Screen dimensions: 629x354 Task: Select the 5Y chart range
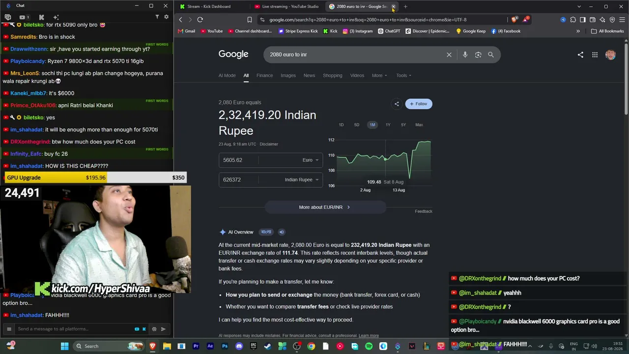403,125
